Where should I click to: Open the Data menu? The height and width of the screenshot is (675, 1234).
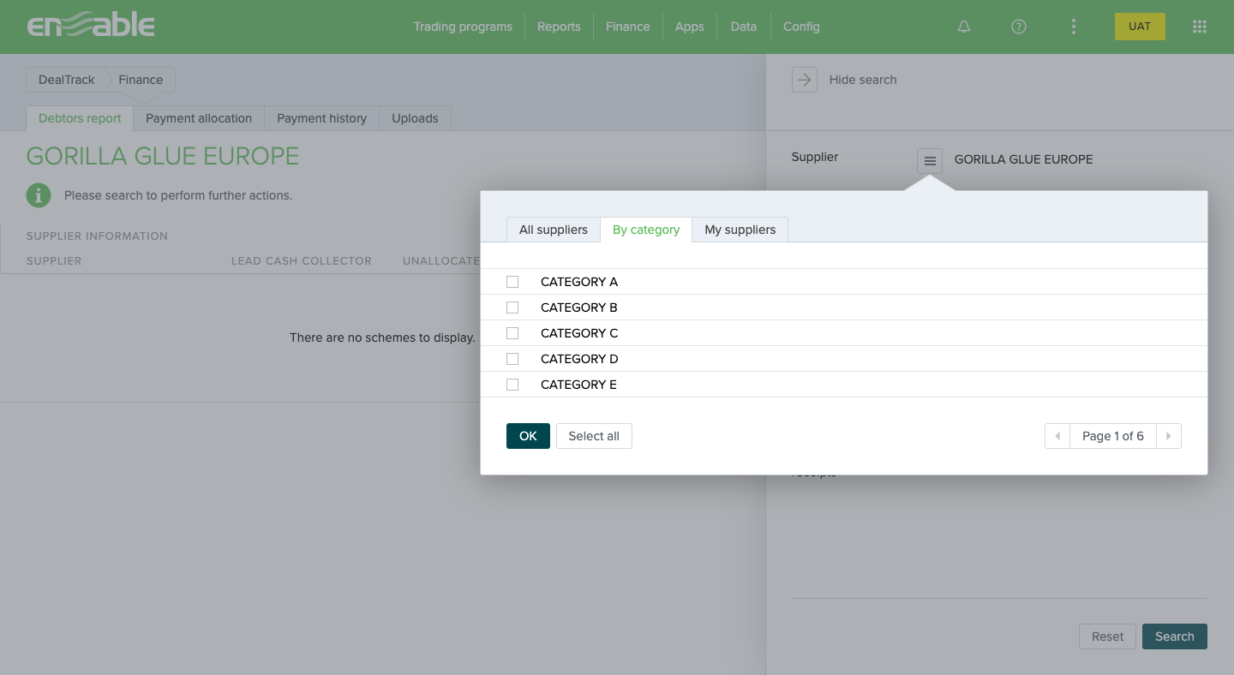coord(744,27)
